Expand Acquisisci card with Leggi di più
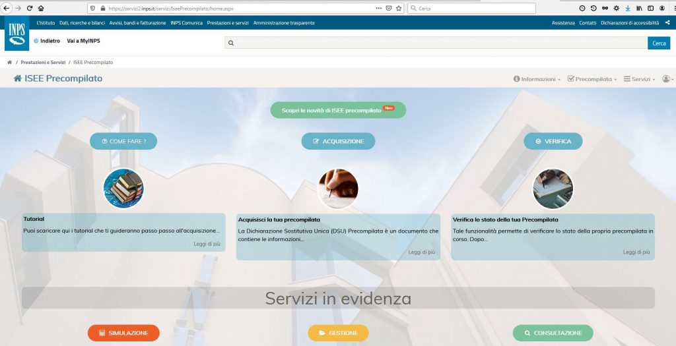 (422, 252)
